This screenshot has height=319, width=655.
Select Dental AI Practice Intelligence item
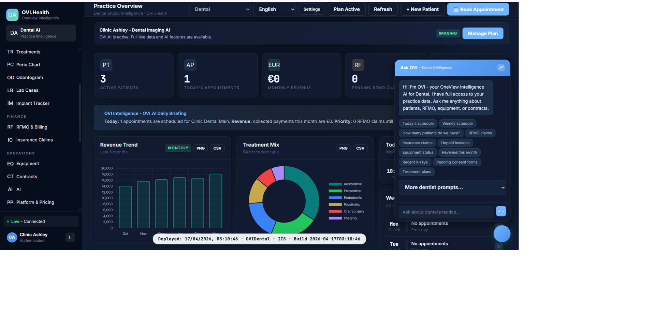coord(41,33)
